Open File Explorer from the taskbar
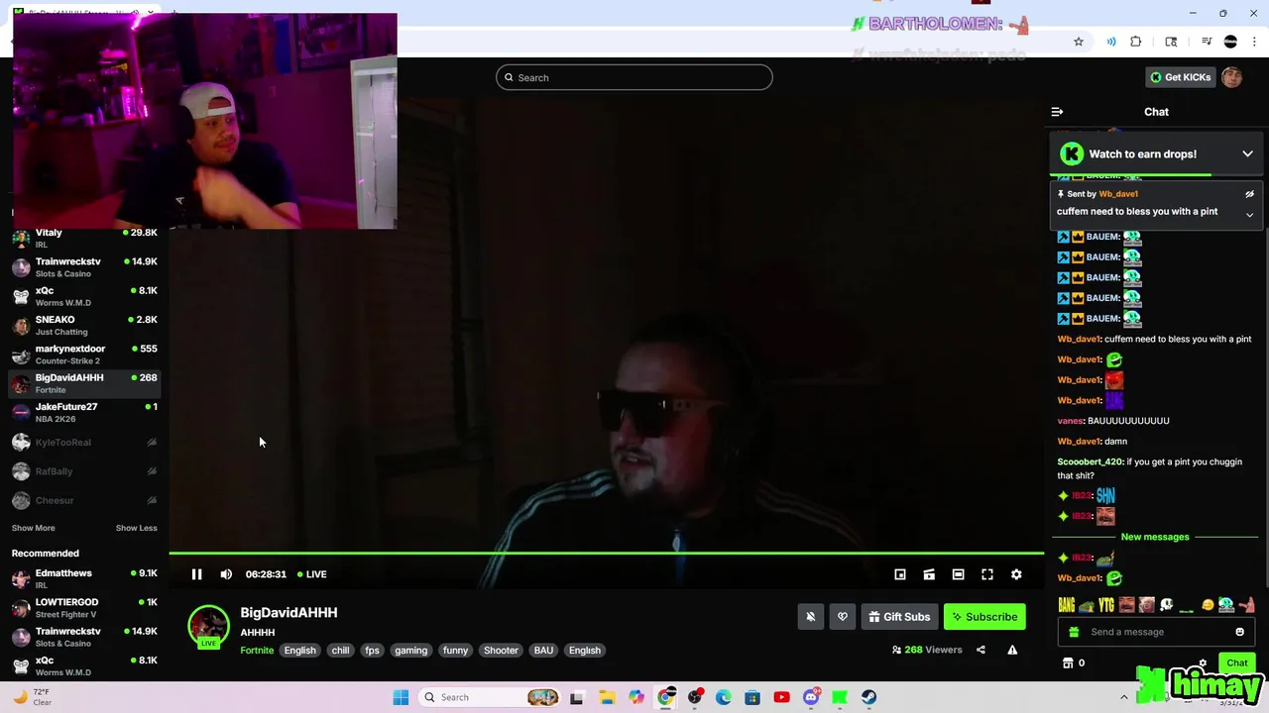 [x=607, y=697]
